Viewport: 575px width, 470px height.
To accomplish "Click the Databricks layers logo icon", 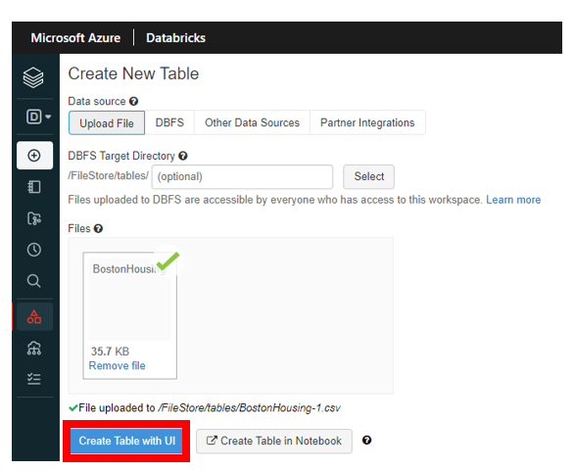I will pos(33,77).
